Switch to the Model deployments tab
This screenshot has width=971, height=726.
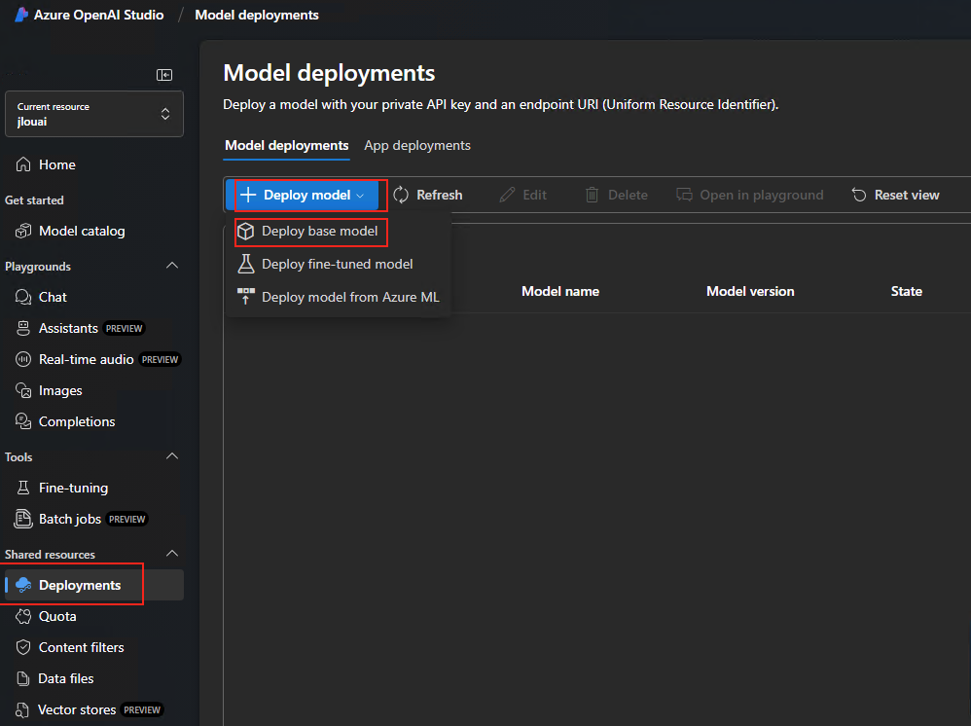pyautogui.click(x=287, y=146)
